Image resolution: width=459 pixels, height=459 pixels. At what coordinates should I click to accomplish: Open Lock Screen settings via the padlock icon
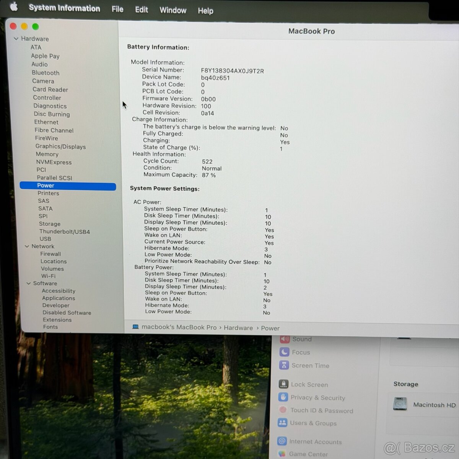(283, 384)
